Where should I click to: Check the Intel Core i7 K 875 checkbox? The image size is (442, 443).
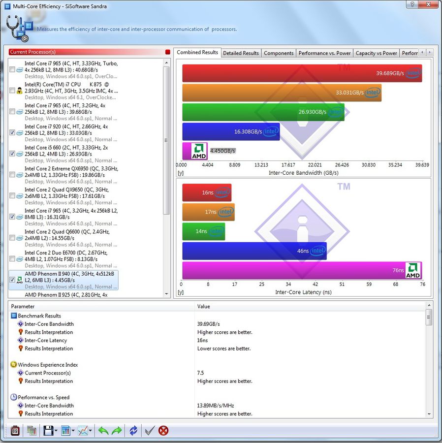coord(12,91)
